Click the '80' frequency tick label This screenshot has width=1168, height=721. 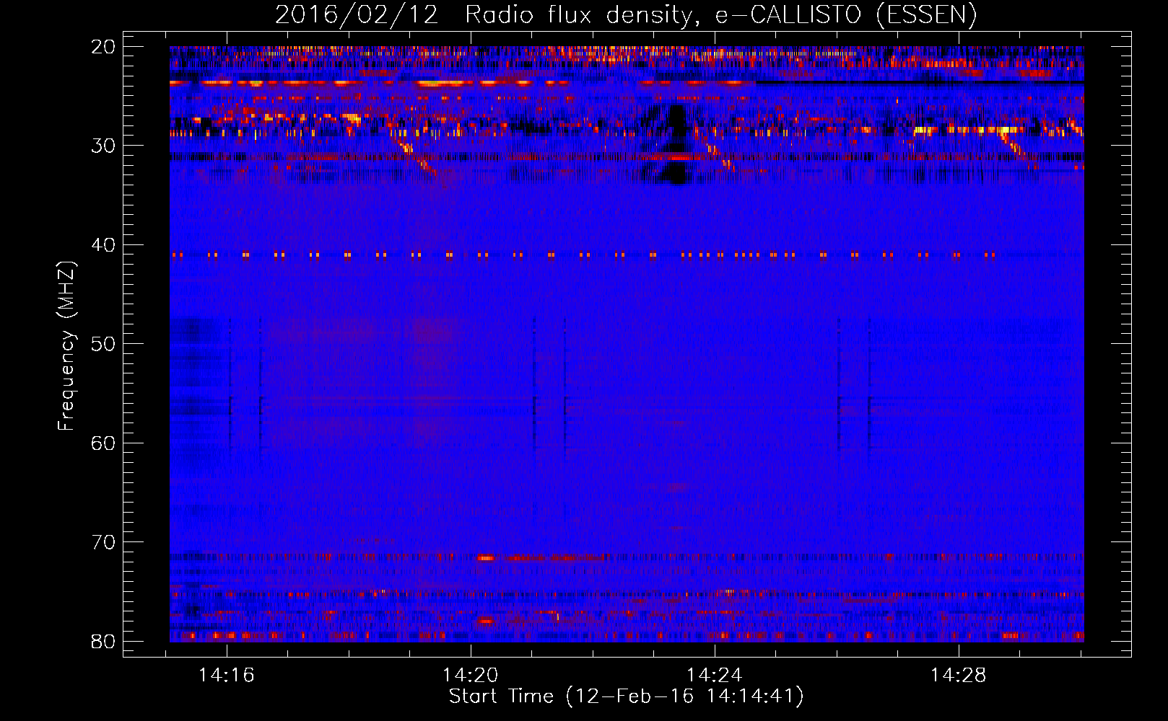click(103, 641)
